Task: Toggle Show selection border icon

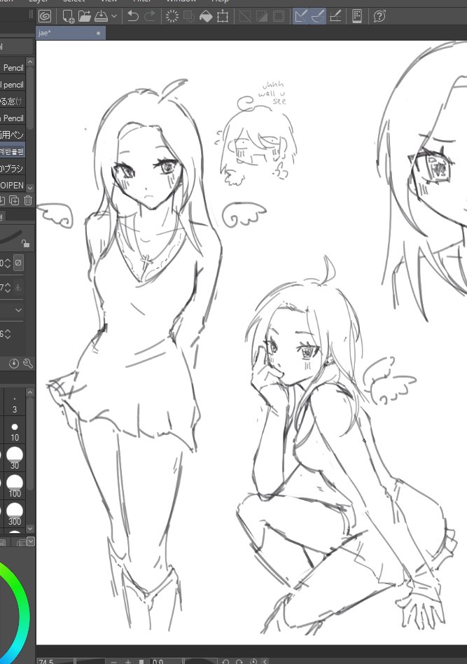Action: [279, 17]
